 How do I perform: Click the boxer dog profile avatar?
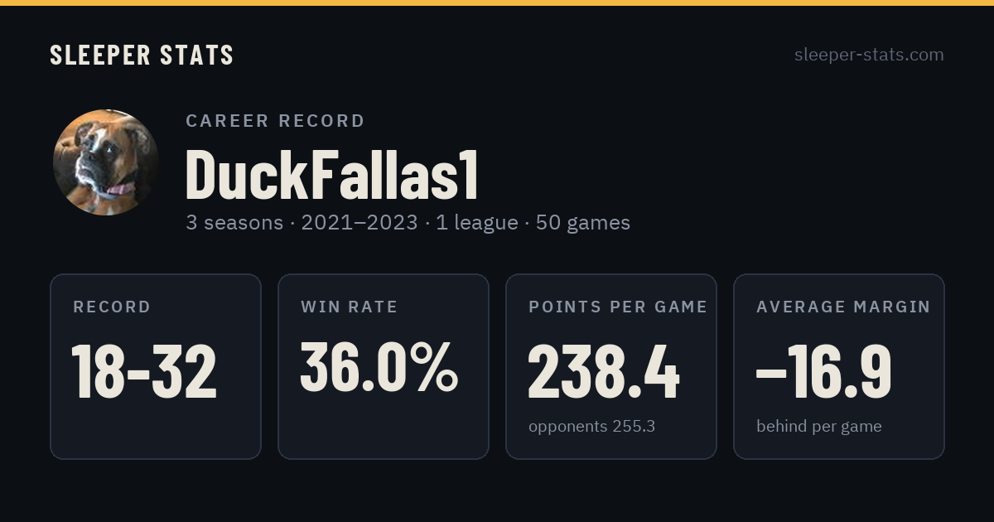pyautogui.click(x=106, y=162)
